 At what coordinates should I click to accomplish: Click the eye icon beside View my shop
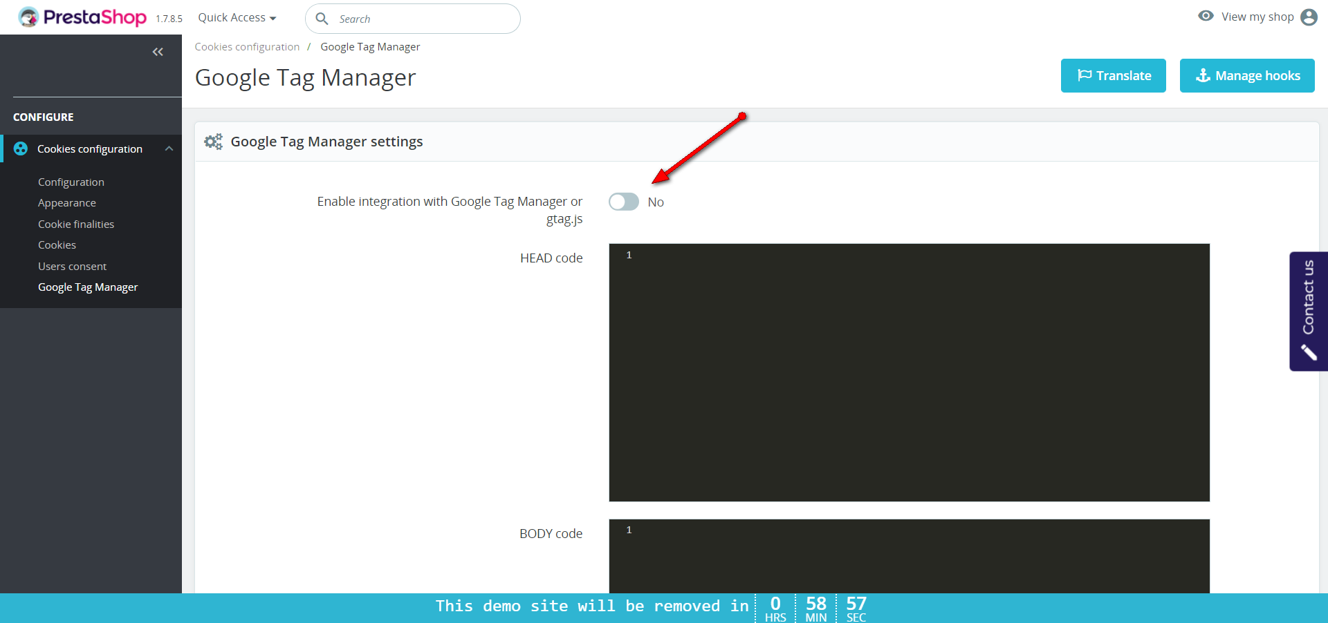tap(1206, 16)
